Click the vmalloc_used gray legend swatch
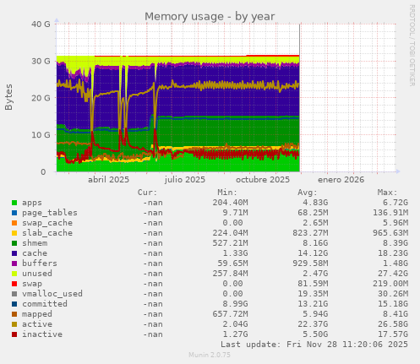420x364 pixels. [x=14, y=294]
